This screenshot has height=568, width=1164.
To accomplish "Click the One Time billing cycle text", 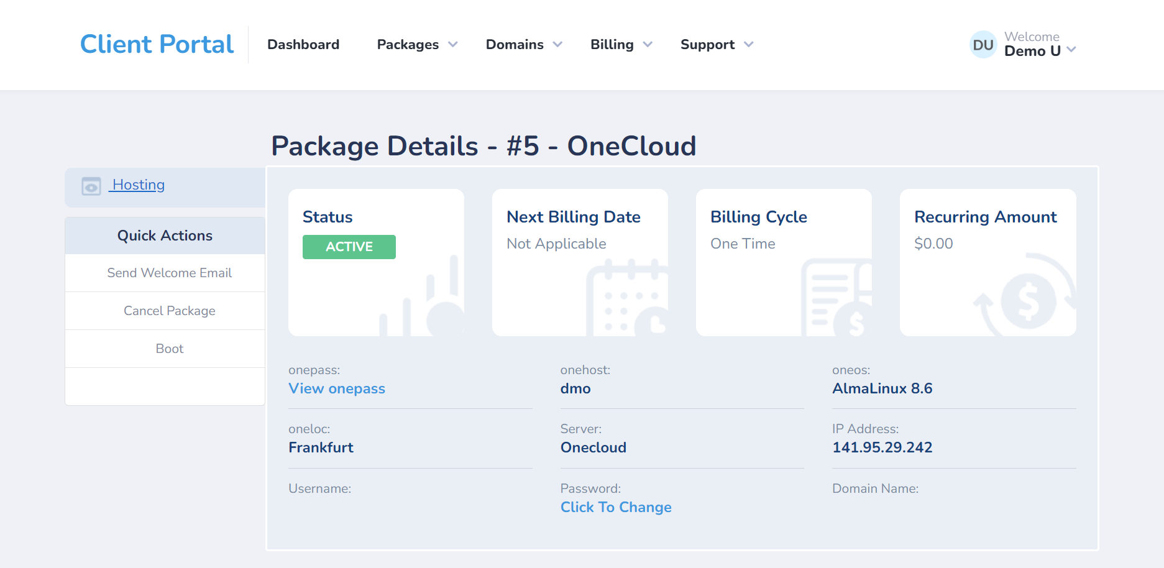I will (743, 244).
